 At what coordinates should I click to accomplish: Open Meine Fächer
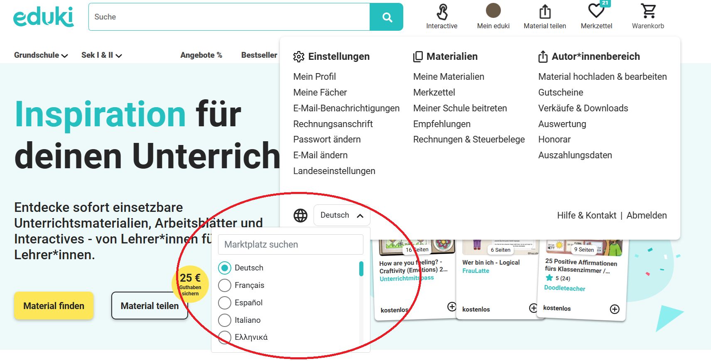point(320,93)
